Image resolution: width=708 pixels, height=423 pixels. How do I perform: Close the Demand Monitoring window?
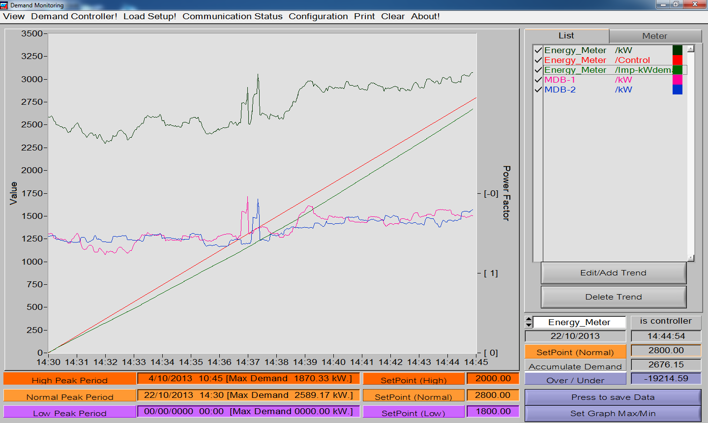tap(695, 4)
